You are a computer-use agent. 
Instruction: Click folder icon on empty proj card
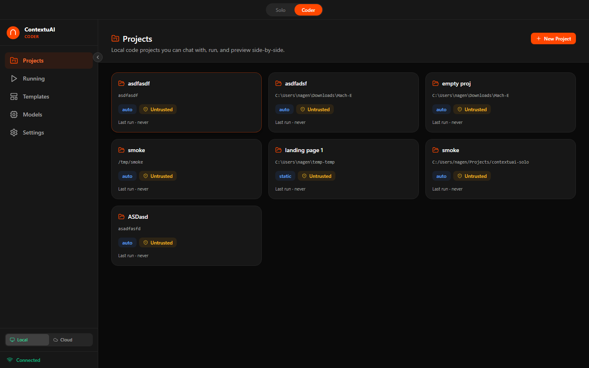point(436,83)
